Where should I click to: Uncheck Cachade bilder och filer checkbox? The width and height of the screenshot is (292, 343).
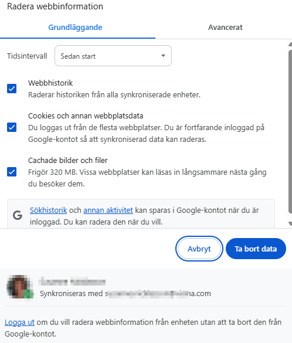pos(12,172)
